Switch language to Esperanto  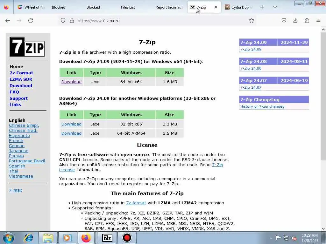coord(19,135)
